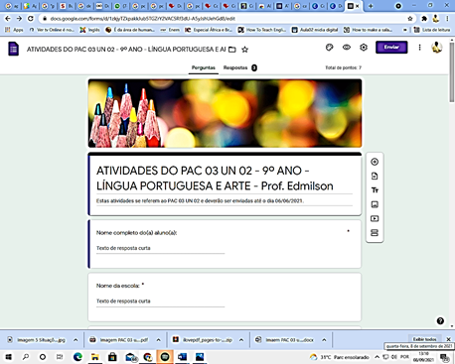Click the address bar URL
This screenshot has width=455, height=364.
pyautogui.click(x=142, y=19)
